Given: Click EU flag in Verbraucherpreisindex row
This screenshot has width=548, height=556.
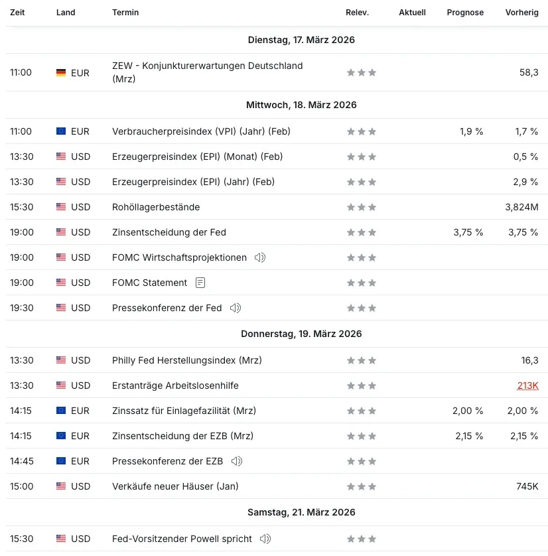Looking at the screenshot, I should 61,131.
